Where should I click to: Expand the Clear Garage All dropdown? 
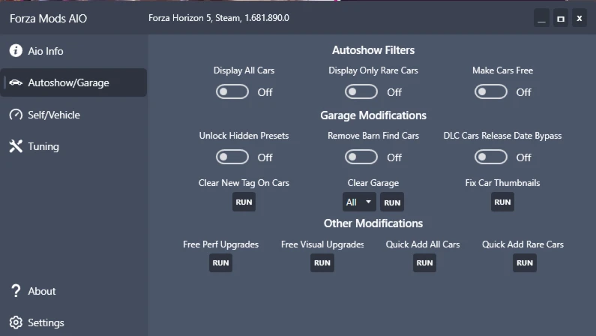(359, 202)
